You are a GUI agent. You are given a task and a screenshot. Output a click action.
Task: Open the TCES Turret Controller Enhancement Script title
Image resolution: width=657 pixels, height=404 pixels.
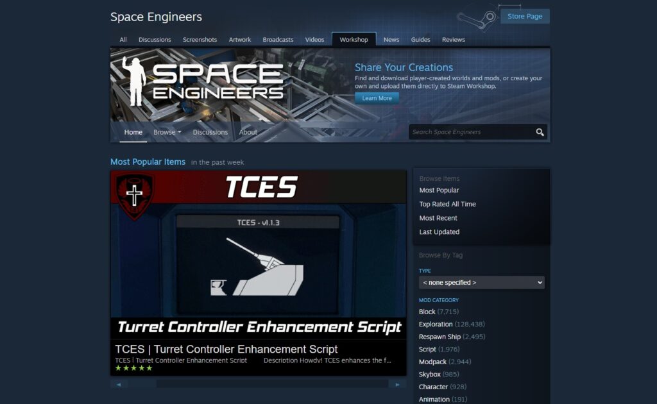click(226, 349)
